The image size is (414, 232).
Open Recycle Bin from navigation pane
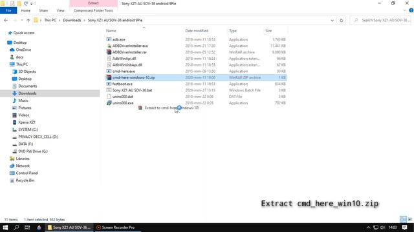click(x=25, y=180)
